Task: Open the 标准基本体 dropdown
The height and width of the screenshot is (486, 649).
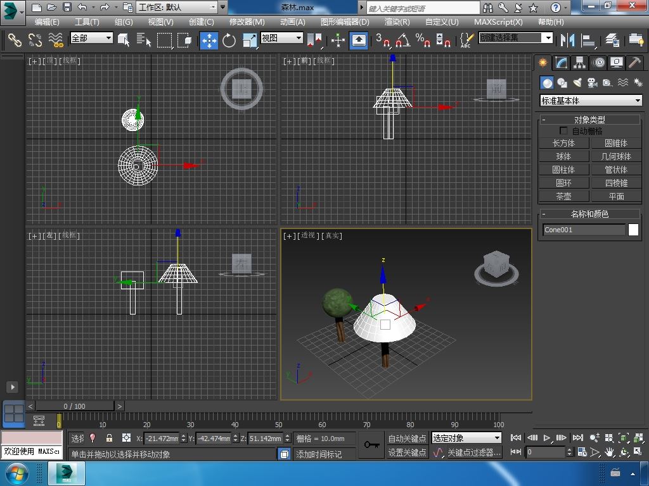Action: coord(590,101)
